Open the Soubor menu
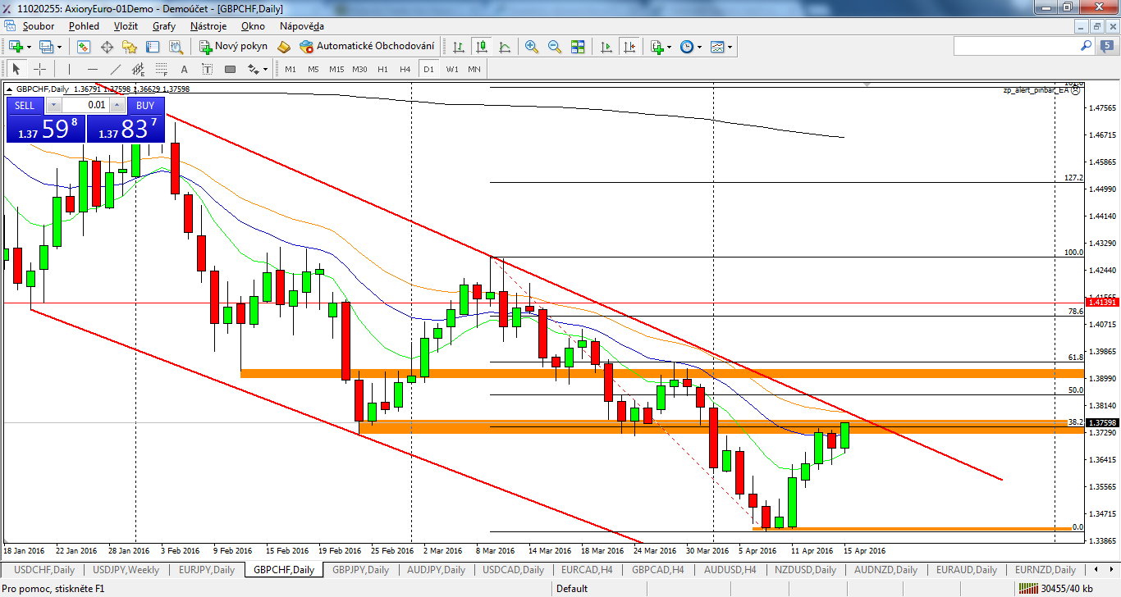Image resolution: width=1121 pixels, height=597 pixels. [39, 25]
